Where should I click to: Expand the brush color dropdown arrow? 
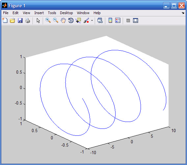coord(92,20)
